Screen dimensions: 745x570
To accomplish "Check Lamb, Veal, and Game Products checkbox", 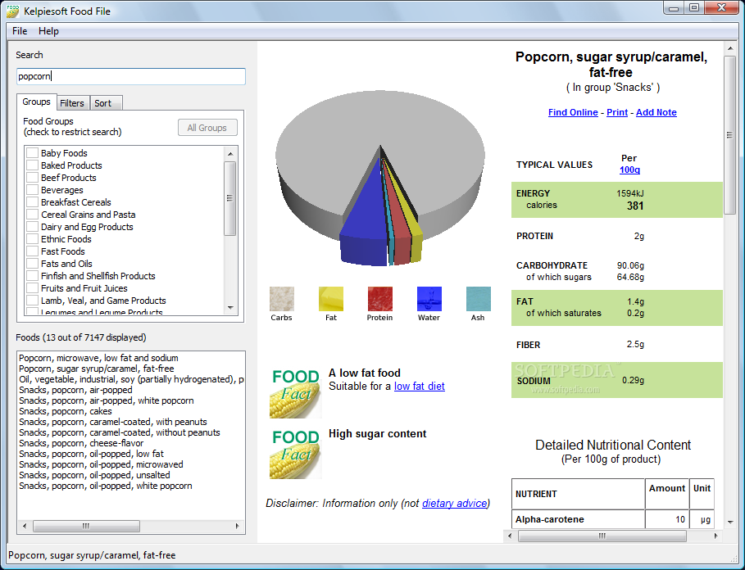I will tap(32, 301).
